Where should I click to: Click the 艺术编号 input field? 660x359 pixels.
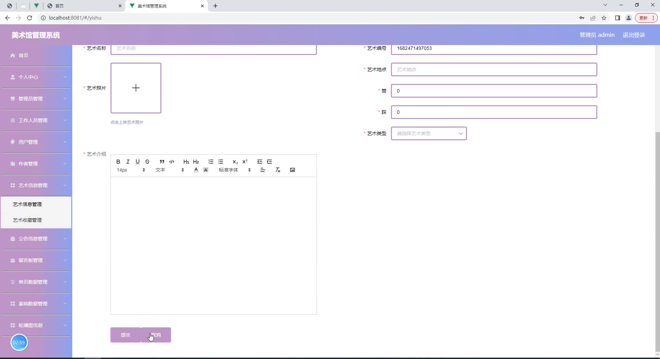tap(494, 48)
